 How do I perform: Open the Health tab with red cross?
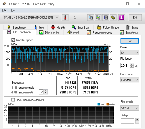pyautogui.click(x=58, y=28)
